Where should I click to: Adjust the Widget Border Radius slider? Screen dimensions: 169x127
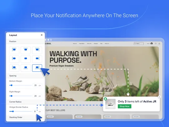pyautogui.click(x=21, y=111)
